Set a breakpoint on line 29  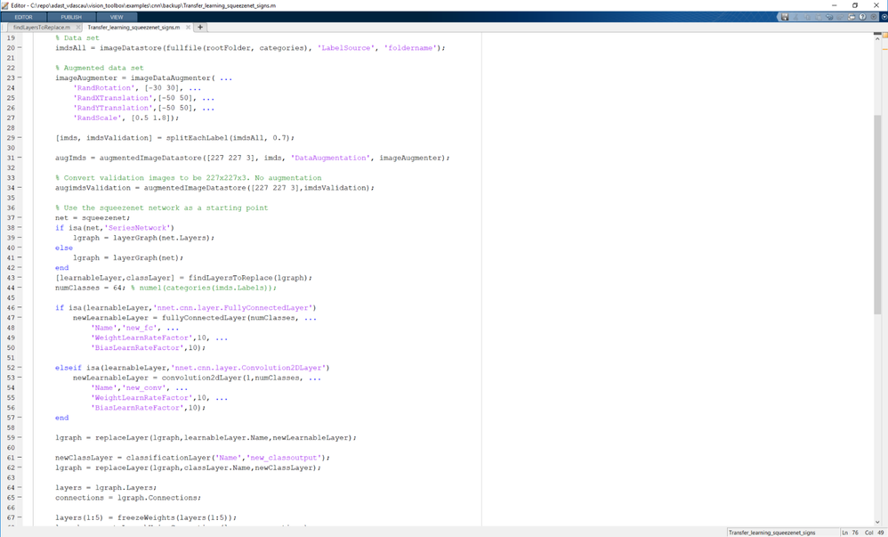point(20,138)
